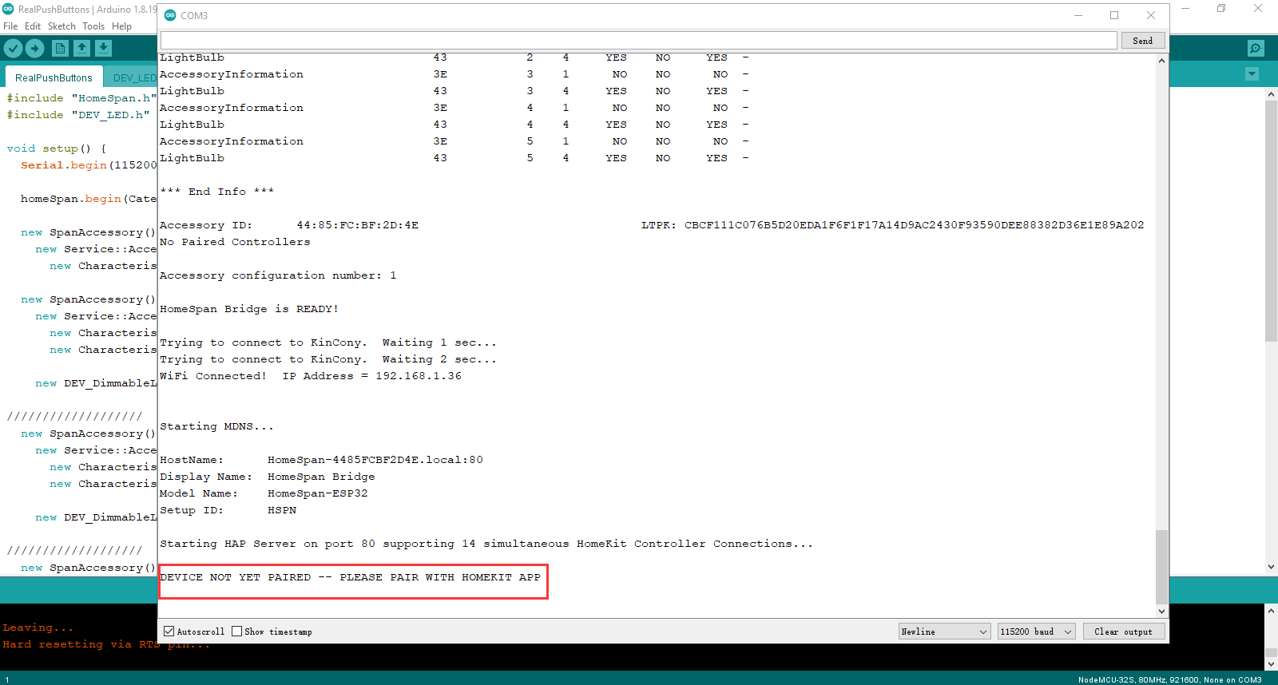Click the Upload arrow icon
The height and width of the screenshot is (685, 1278).
(35, 49)
